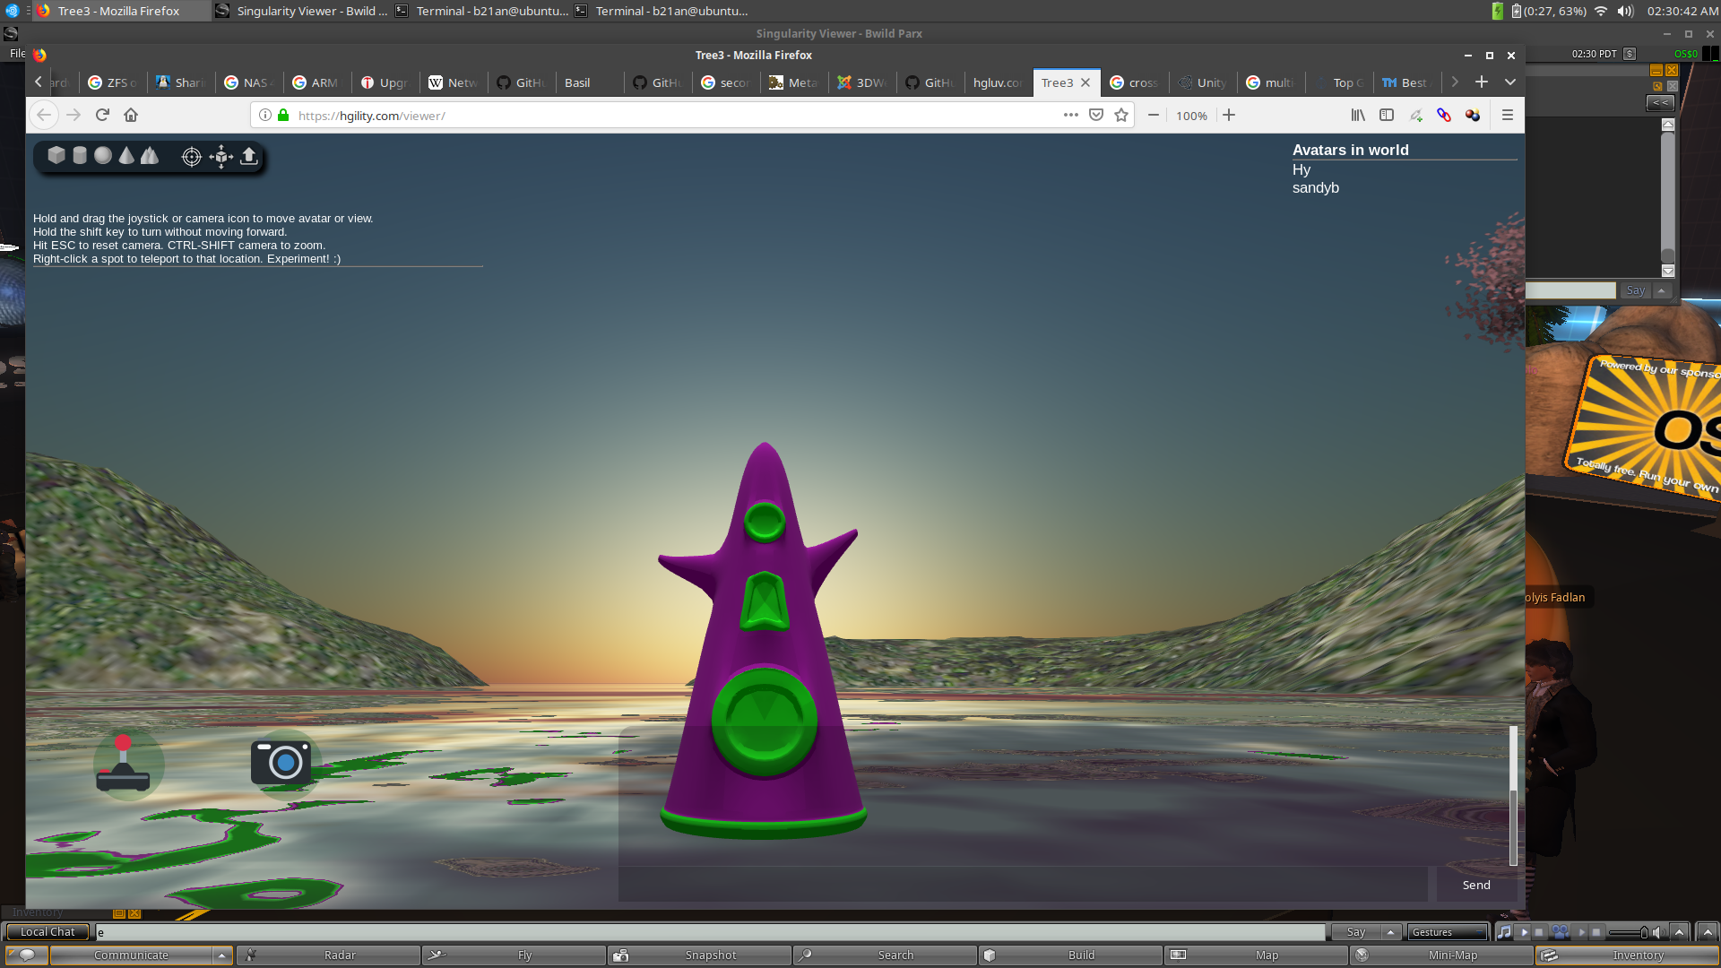
Task: Switch to the hgluv.com browser tab
Action: pos(998,82)
